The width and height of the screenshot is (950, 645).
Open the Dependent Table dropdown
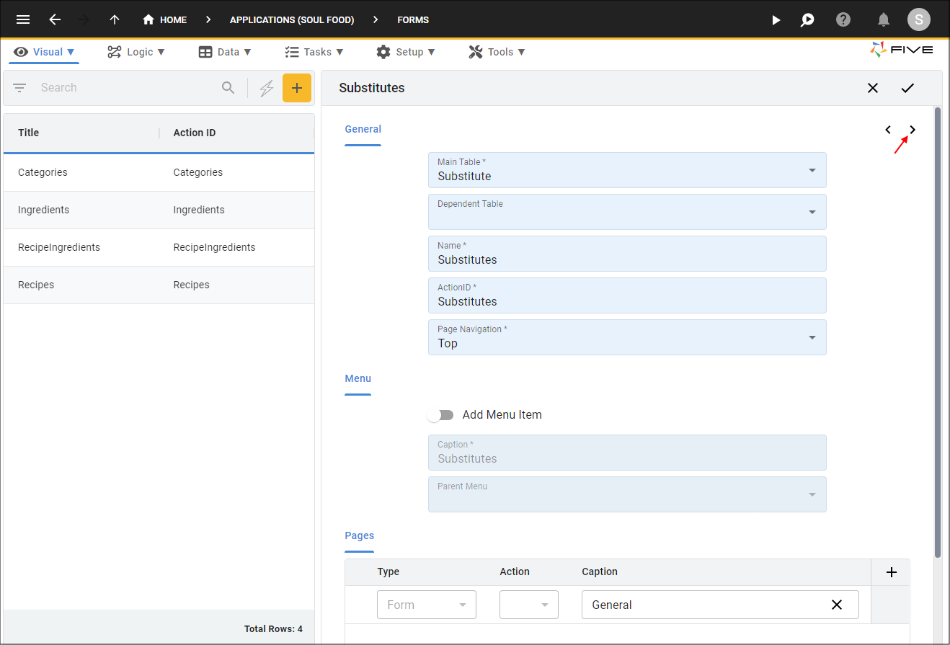[x=627, y=212]
